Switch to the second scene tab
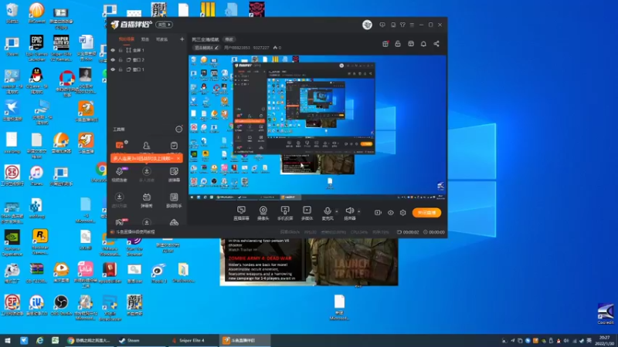The width and height of the screenshot is (618, 347). click(145, 39)
